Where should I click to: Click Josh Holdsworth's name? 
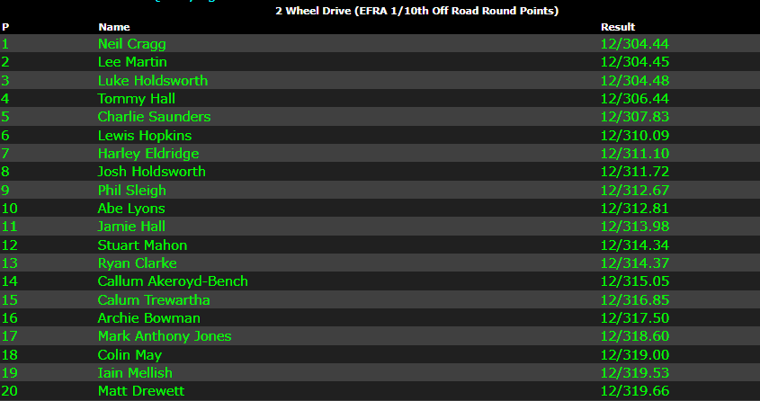(151, 172)
